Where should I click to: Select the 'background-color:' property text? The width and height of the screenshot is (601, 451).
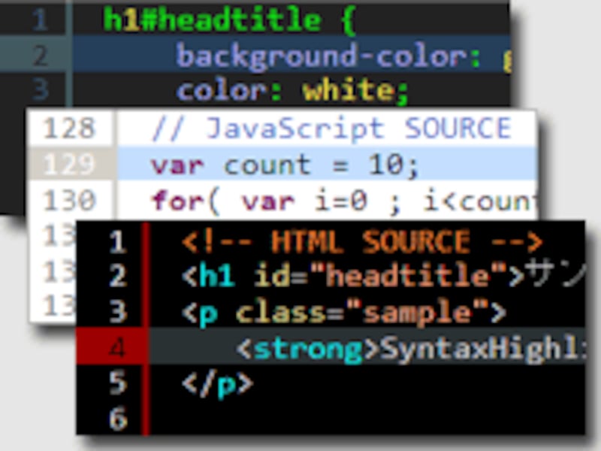pos(328,57)
